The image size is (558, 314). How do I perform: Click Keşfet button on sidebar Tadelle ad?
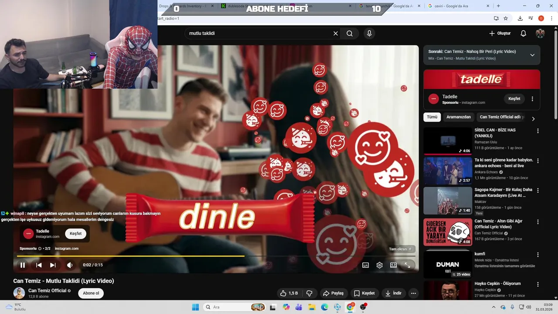click(x=514, y=99)
